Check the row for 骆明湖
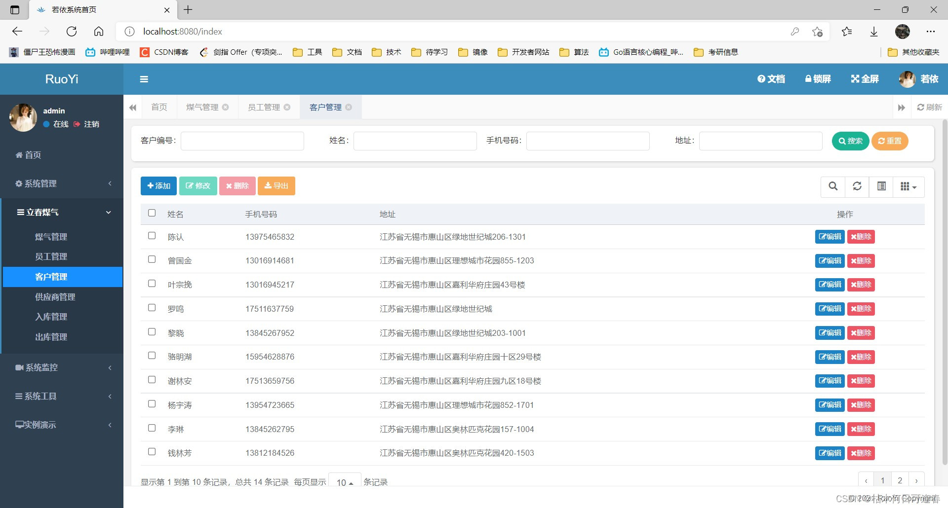The height and width of the screenshot is (508, 948). pos(152,356)
